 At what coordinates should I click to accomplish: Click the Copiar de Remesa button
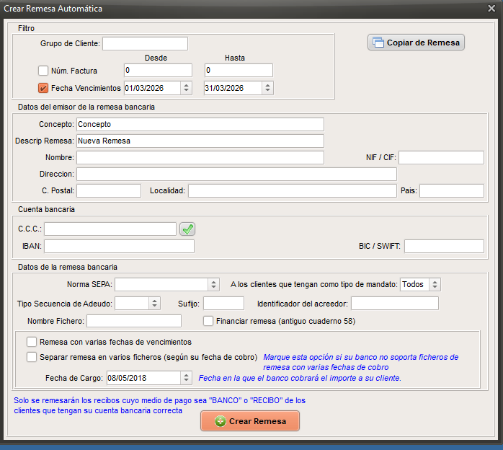416,43
